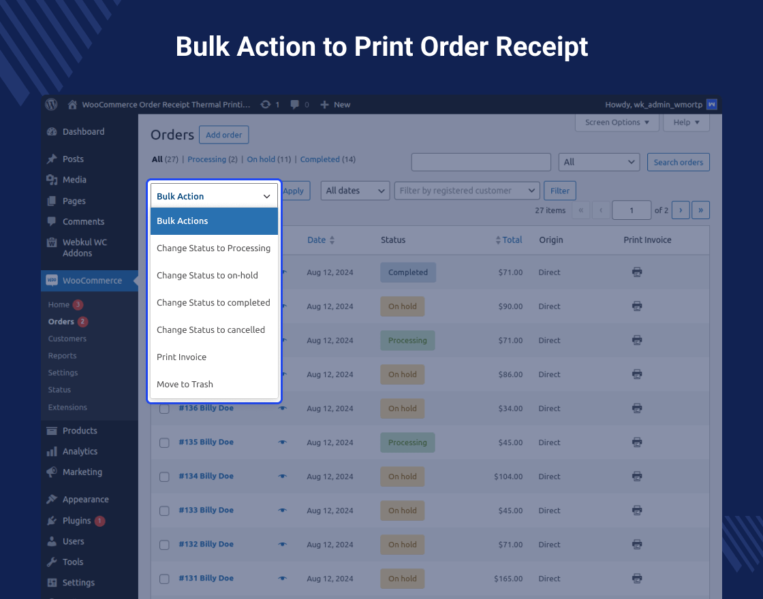Viewport: 763px width, 599px height.
Task: Open the New content menu in the admin bar
Action: pos(335,105)
